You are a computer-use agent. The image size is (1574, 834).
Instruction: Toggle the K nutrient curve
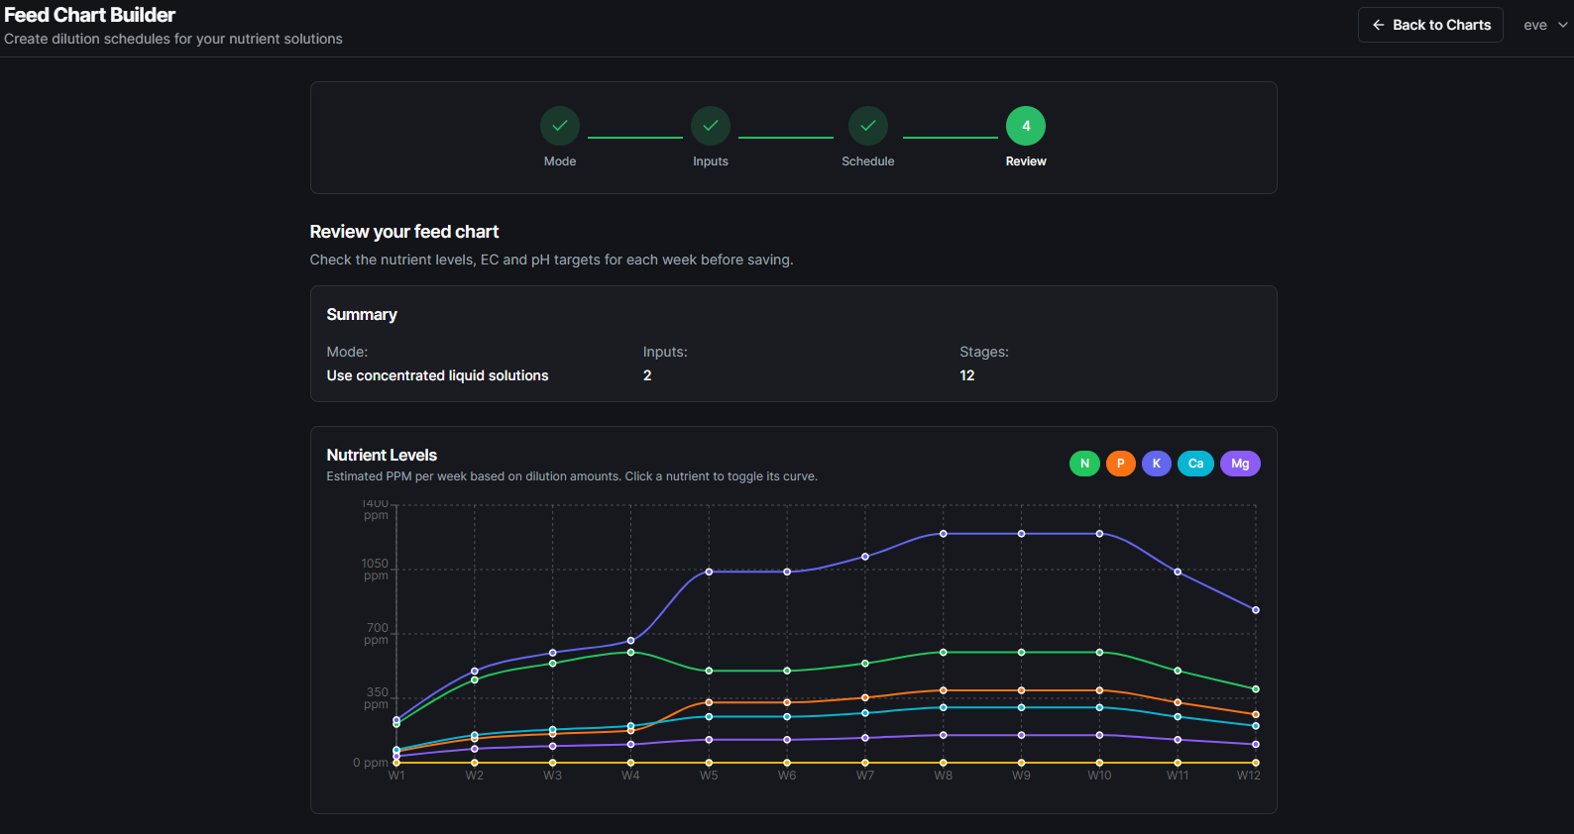point(1157,464)
